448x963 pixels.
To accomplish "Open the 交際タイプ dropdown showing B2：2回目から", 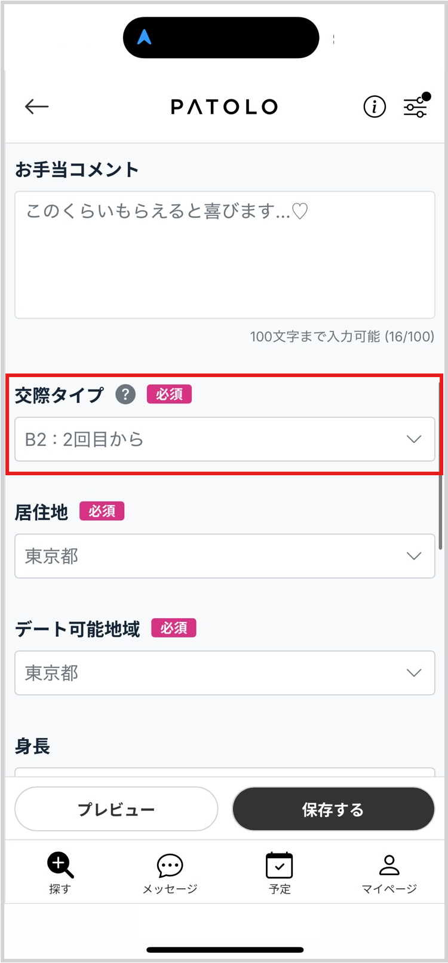I will coord(225,439).
